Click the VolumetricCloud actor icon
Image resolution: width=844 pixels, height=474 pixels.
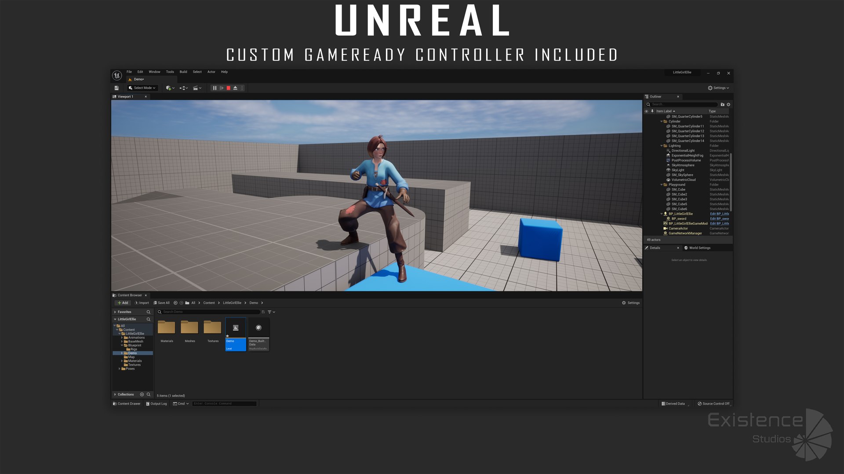pyautogui.click(x=668, y=180)
